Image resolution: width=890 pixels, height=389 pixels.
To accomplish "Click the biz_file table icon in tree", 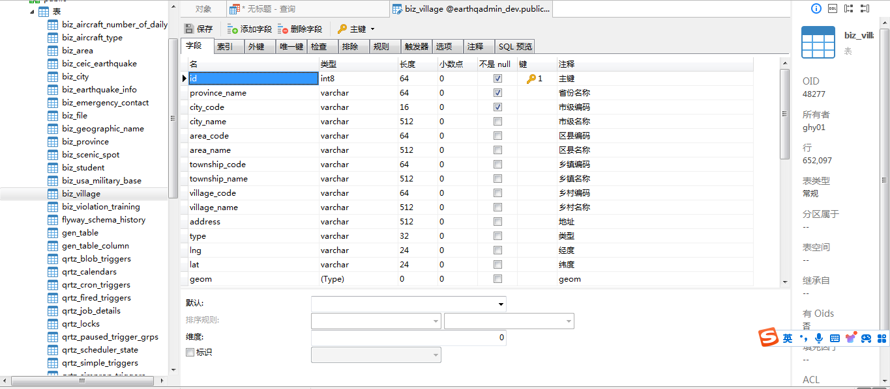I will point(53,116).
